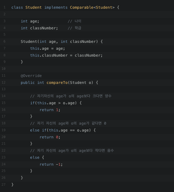
Task: Click the closing brace on line 9
Action: pos(22,62)
